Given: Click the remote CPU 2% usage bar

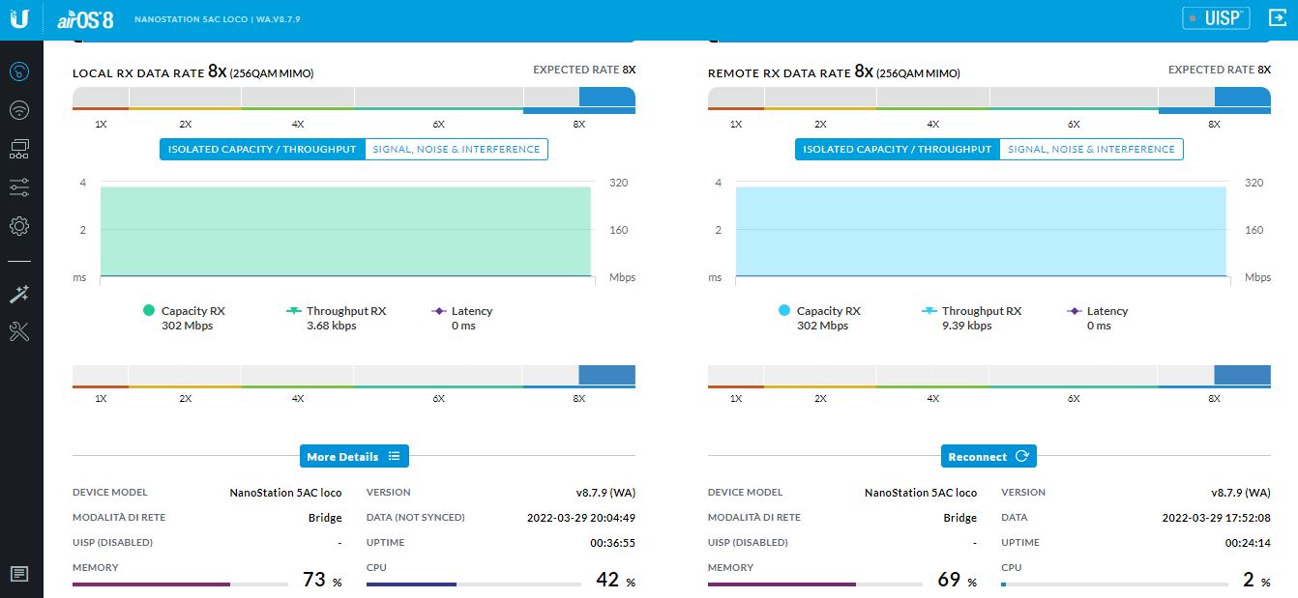Looking at the screenshot, I should [x=1114, y=584].
